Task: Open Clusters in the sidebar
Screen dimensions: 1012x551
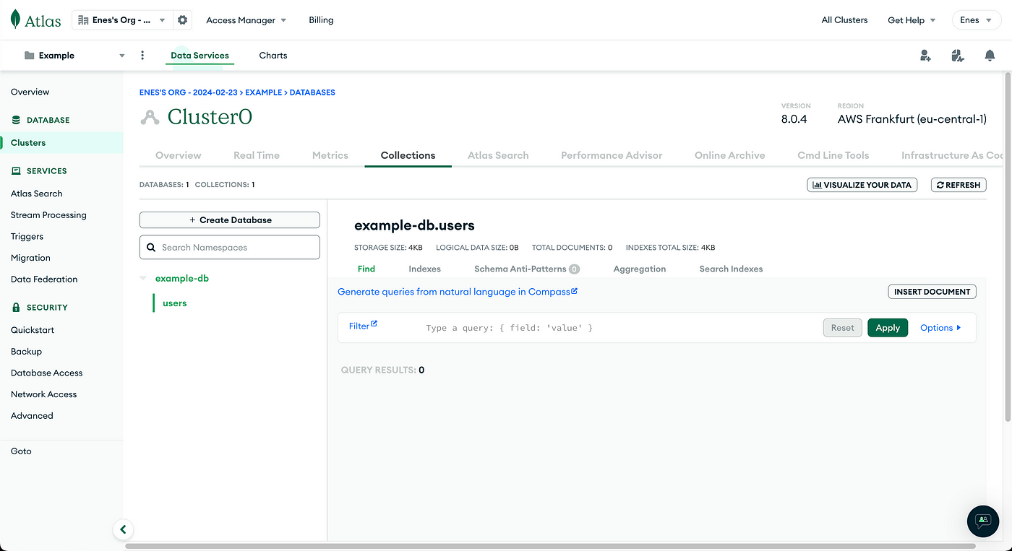Action: point(28,142)
